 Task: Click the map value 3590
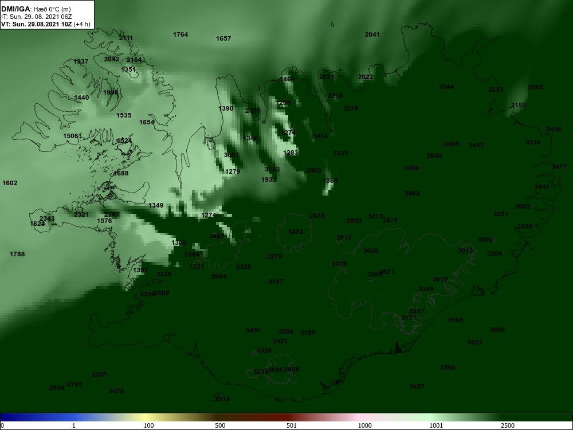(448, 368)
